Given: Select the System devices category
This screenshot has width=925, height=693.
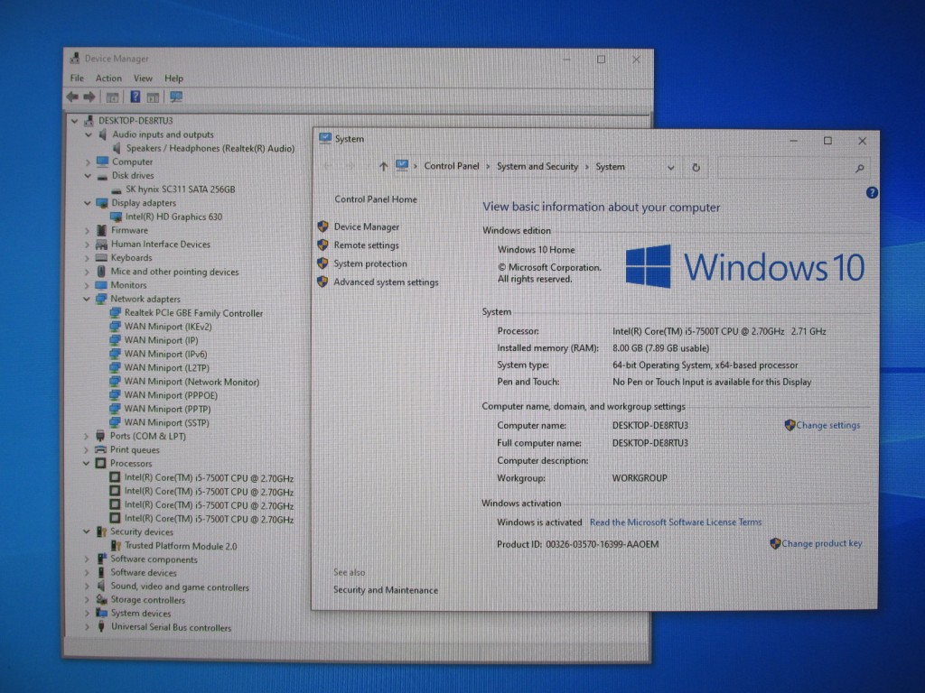Looking at the screenshot, I should click(141, 614).
